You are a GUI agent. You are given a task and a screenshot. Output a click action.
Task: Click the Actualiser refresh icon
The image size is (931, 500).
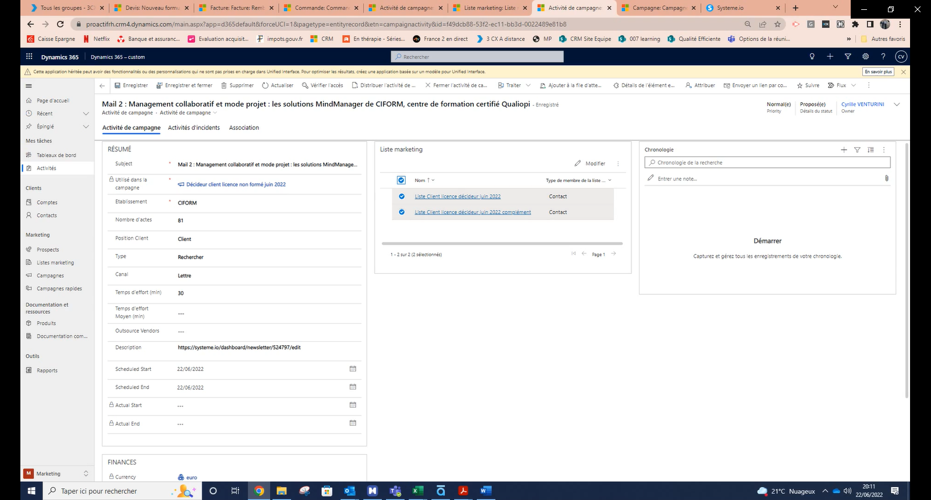(265, 85)
